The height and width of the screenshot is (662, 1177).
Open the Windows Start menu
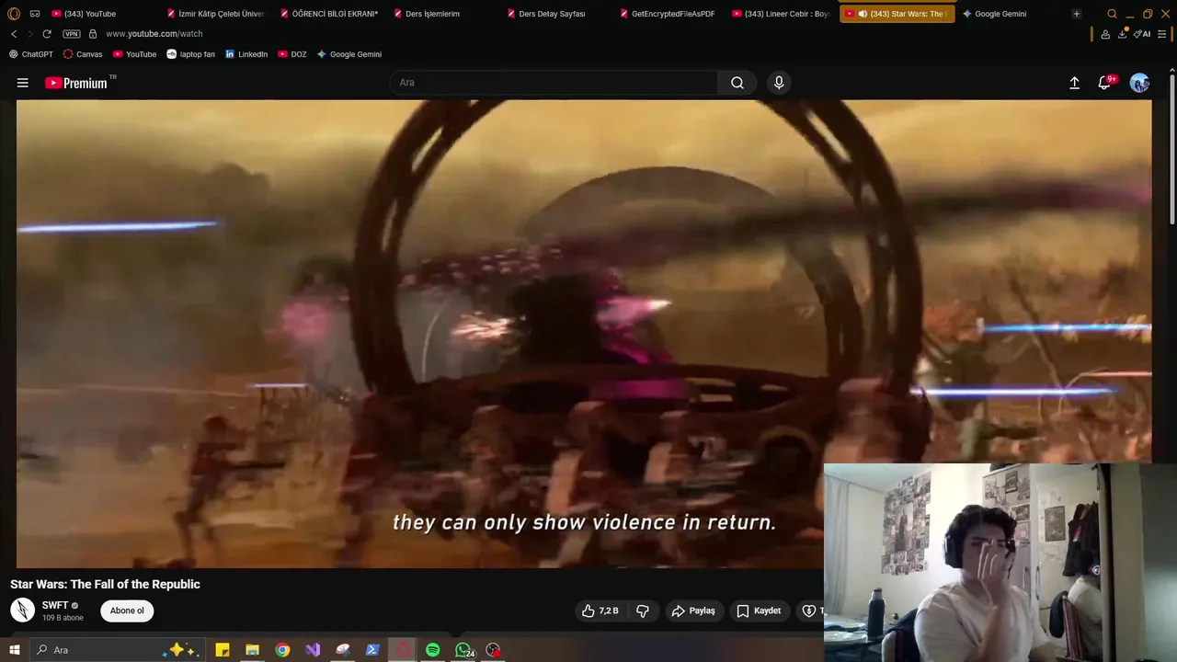(14, 650)
